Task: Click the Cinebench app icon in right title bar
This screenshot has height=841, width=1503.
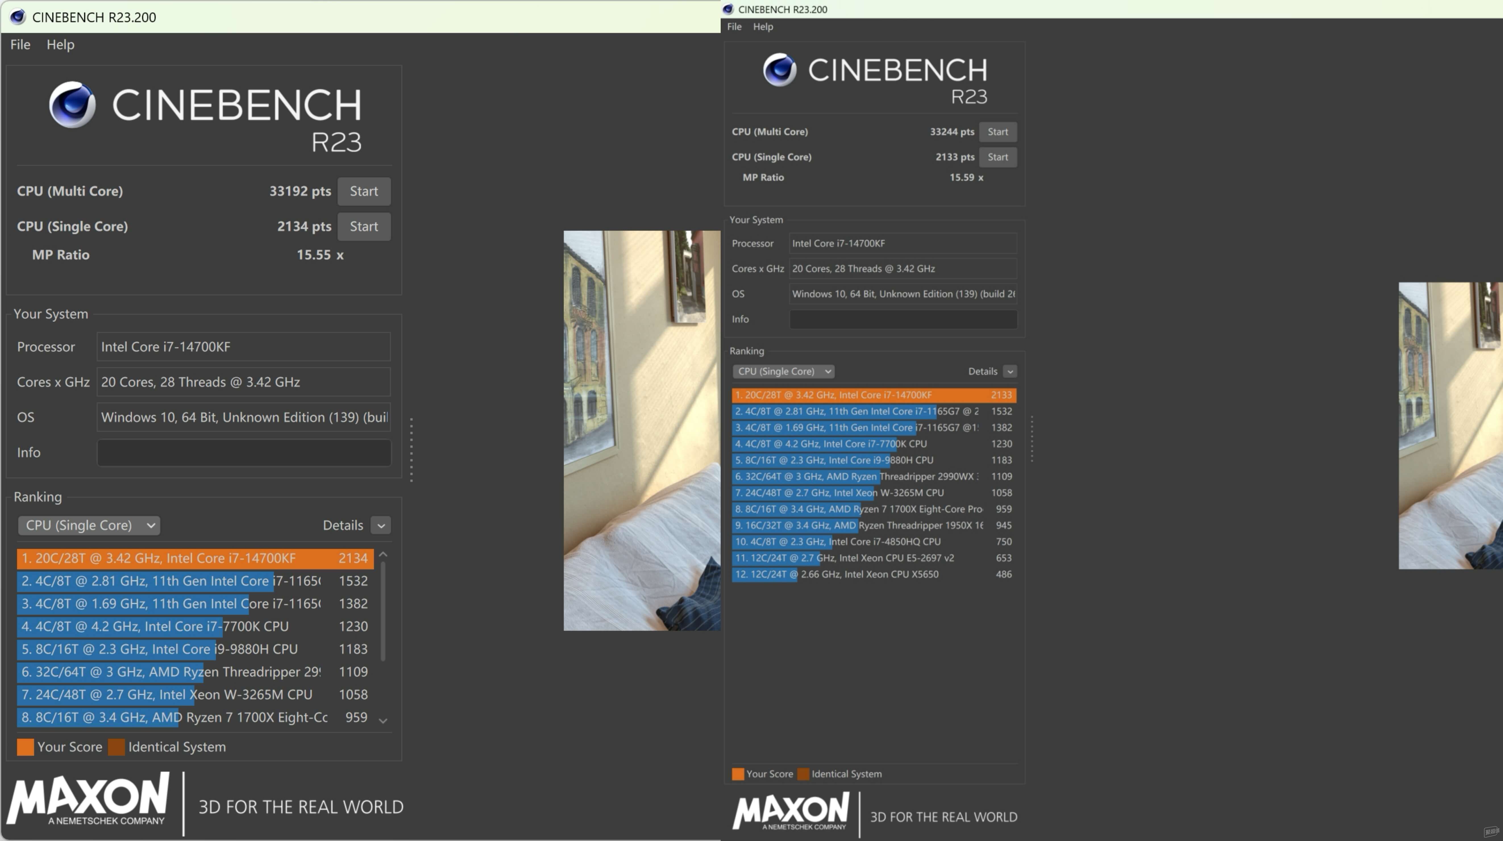Action: (x=727, y=9)
